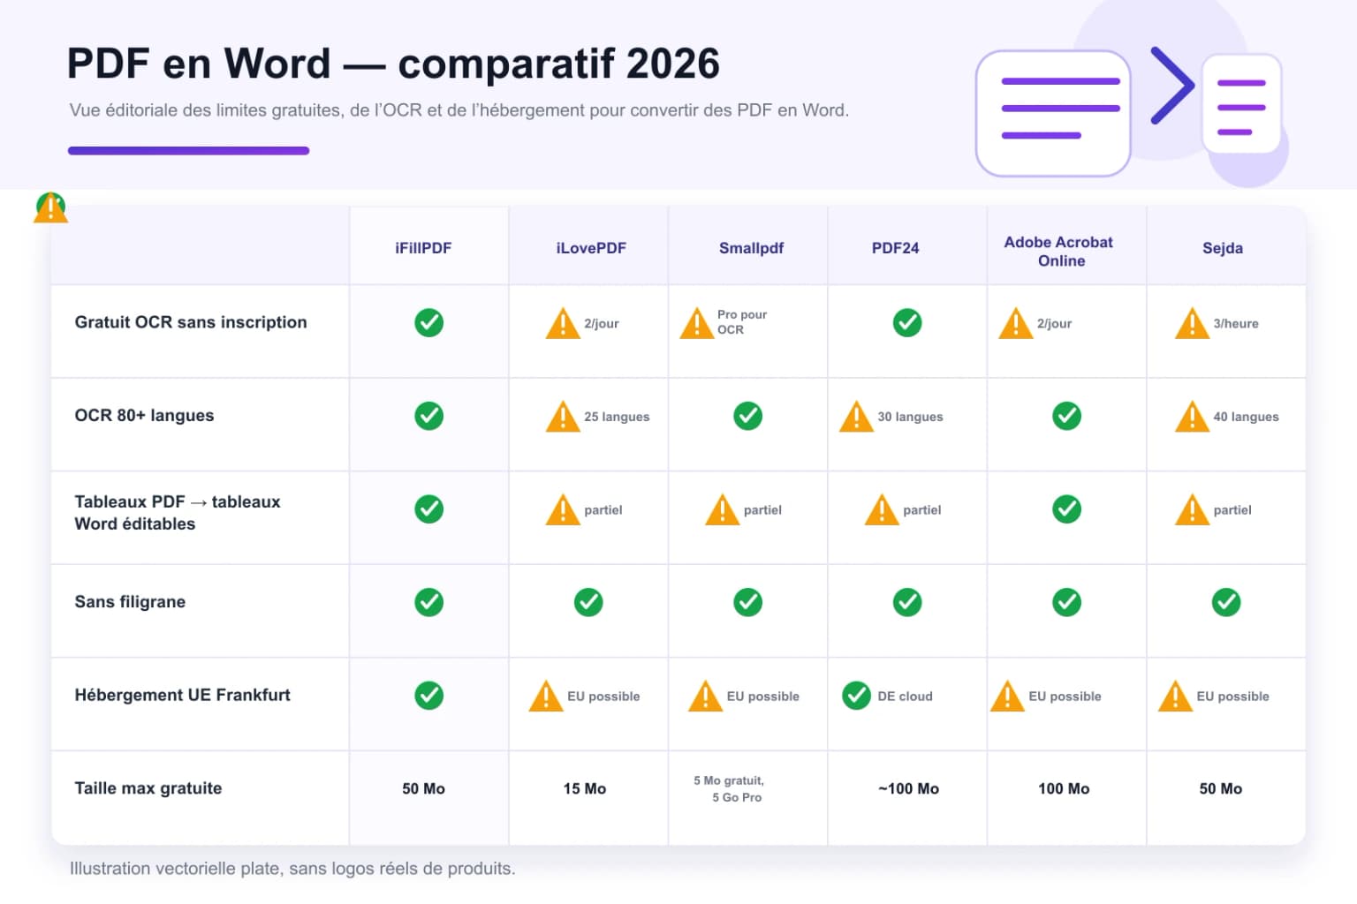Click Smallpdf check mark for Sans filigrane
This screenshot has height=904, width=1357.
tap(748, 602)
